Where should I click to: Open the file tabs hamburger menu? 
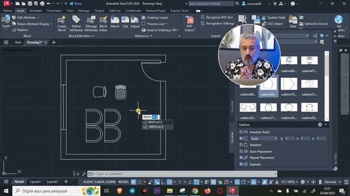[6, 42]
